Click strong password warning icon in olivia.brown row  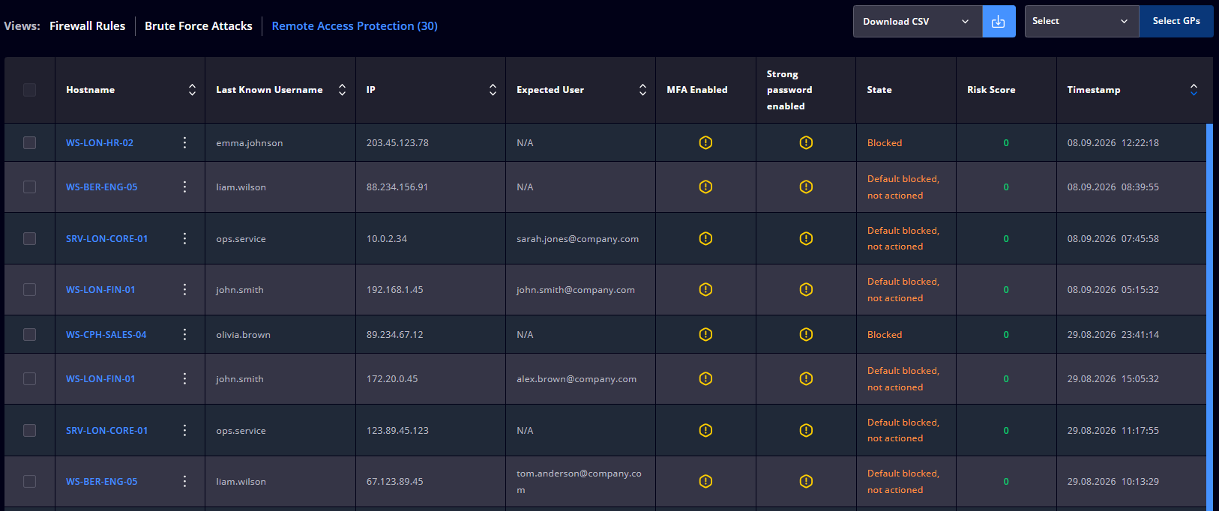806,334
